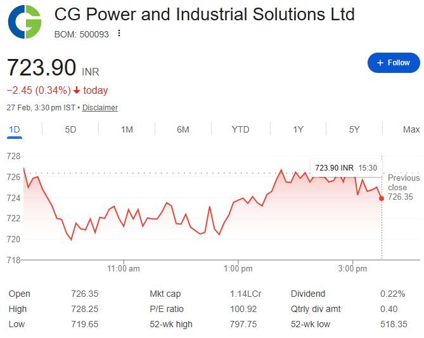The image size is (424, 338).
Task: Switch to the 1M chart range
Action: (x=127, y=129)
